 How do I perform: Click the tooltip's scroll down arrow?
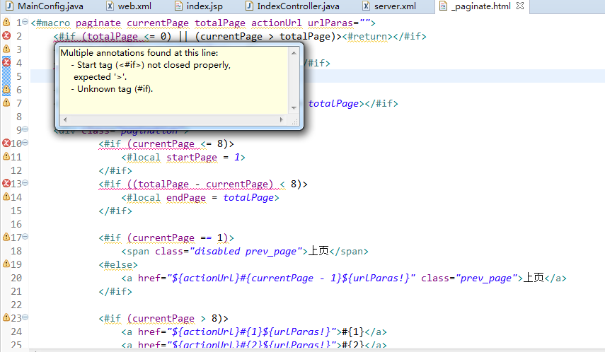(294, 107)
